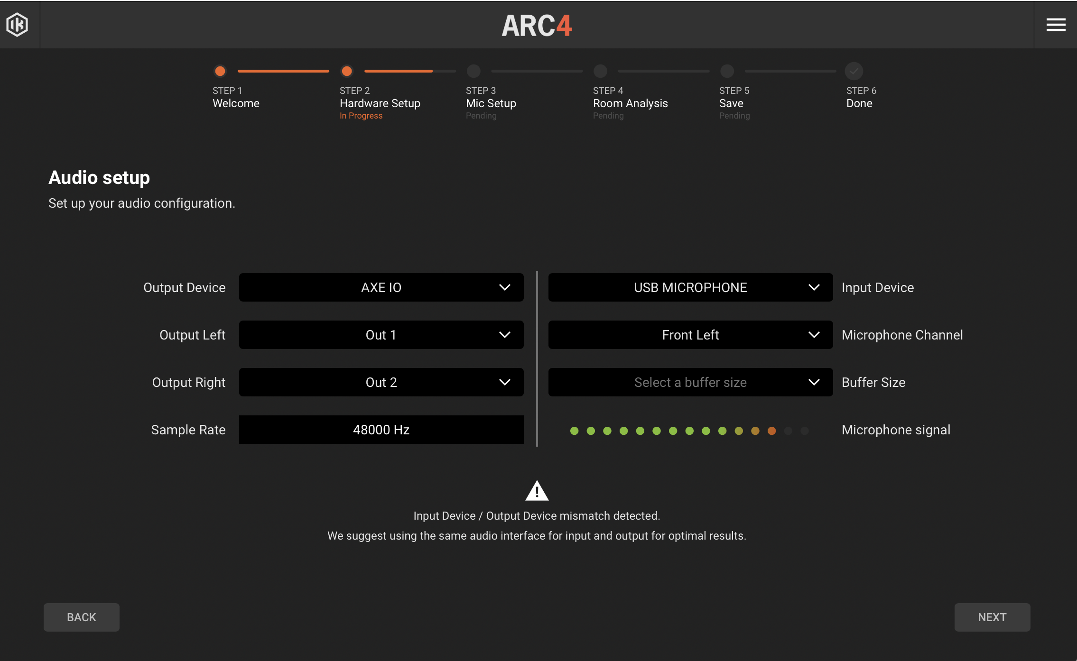The width and height of the screenshot is (1077, 661).
Task: Click the 'Output Device' label
Action: [185, 287]
